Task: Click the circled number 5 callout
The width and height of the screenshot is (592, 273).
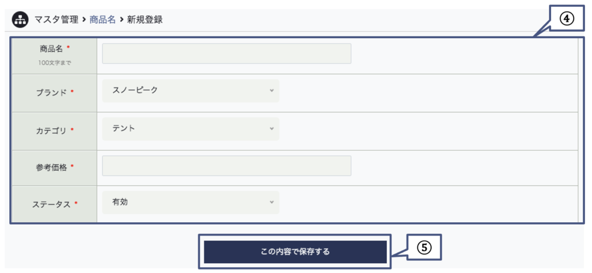Action: (424, 247)
